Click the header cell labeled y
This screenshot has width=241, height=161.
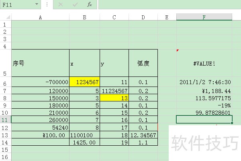[114, 63]
